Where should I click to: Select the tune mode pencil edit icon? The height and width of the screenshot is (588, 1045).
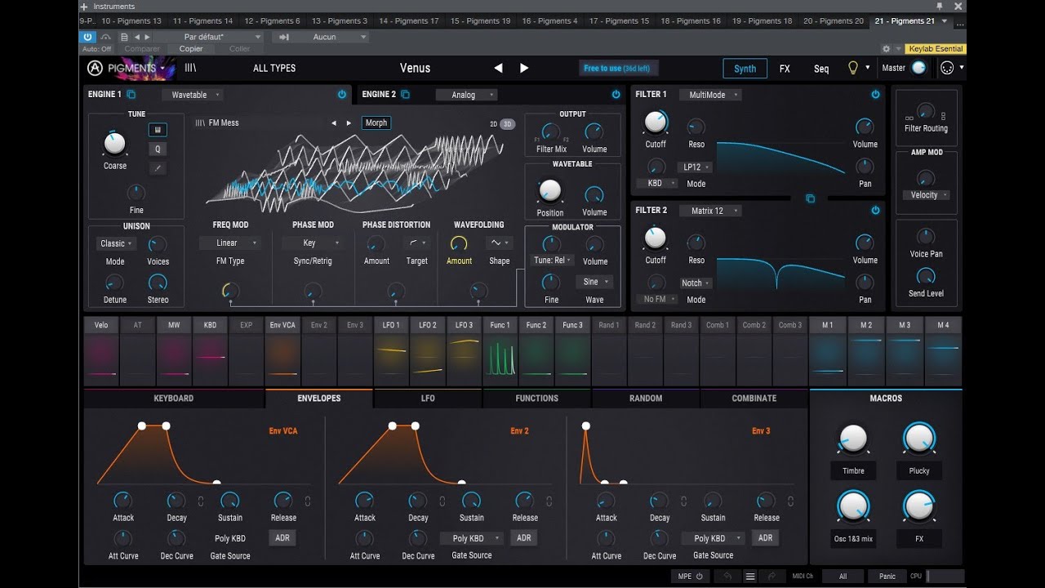158,168
